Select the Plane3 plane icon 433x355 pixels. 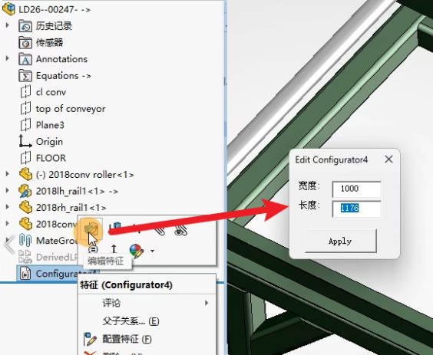25,125
